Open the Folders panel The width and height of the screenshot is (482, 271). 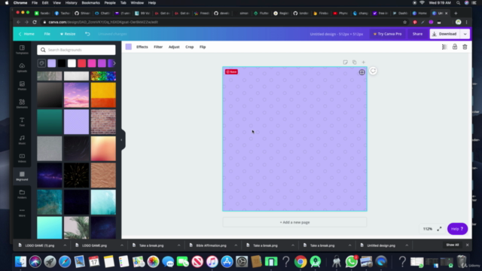[x=22, y=194]
